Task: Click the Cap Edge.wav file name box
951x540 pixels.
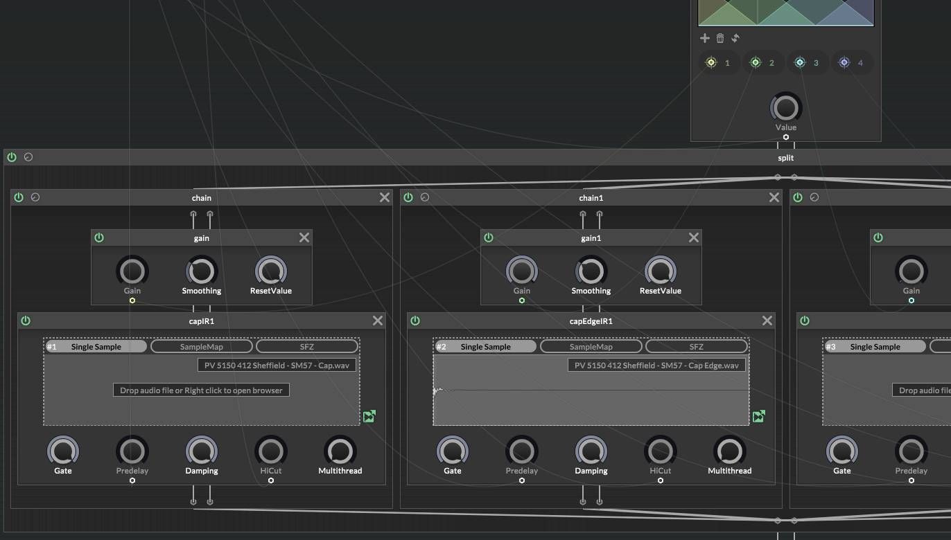Action: click(x=656, y=365)
